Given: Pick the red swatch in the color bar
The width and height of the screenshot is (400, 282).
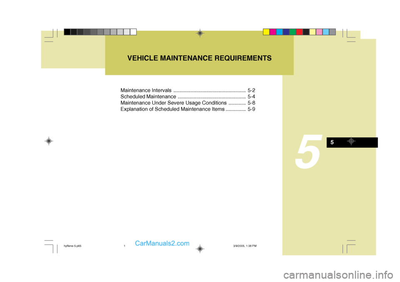Looking at the screenshot, I should [x=300, y=32].
